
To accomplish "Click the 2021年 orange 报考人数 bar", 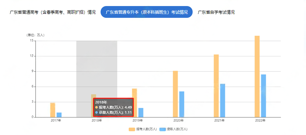I will point(216,86).
